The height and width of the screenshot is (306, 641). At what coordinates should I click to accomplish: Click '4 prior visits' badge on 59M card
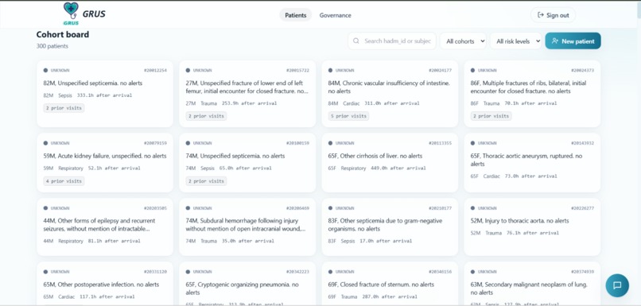(x=64, y=181)
